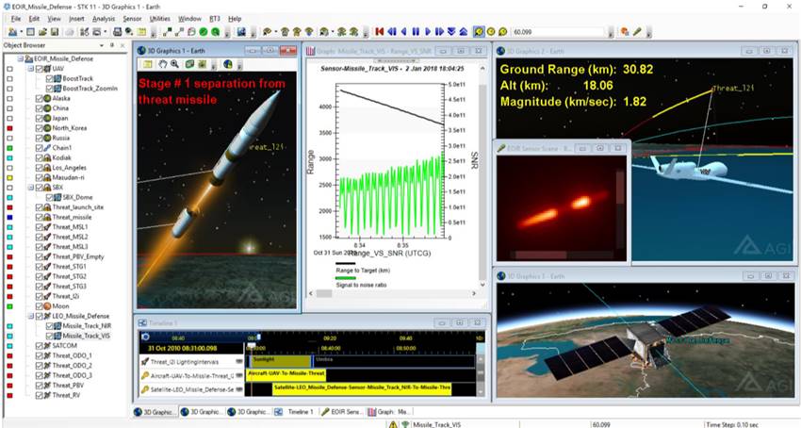The height and width of the screenshot is (428, 801).
Task: Click the time step input field showing 60.099
Action: click(556, 31)
